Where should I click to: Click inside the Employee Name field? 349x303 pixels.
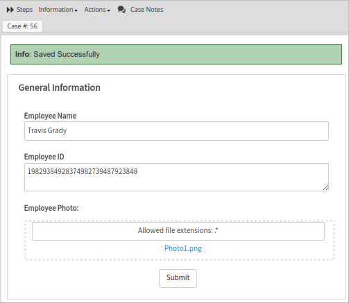(x=176, y=131)
